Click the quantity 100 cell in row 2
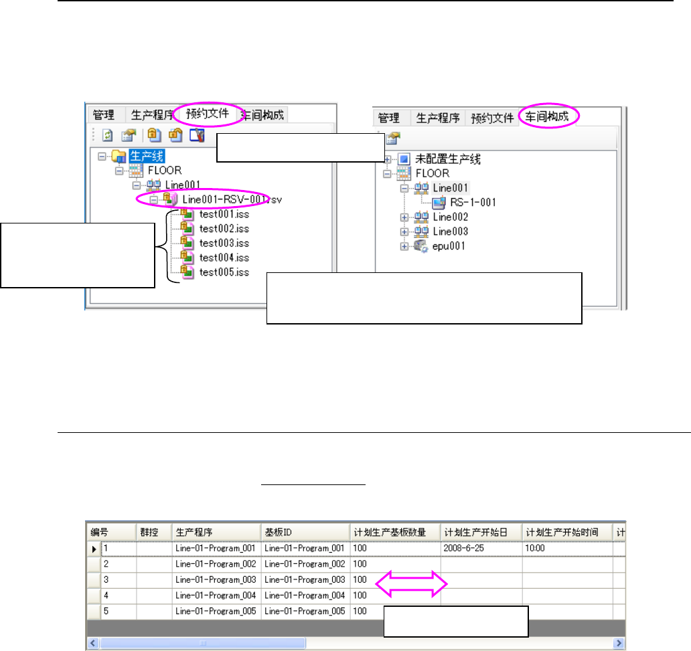 396,564
